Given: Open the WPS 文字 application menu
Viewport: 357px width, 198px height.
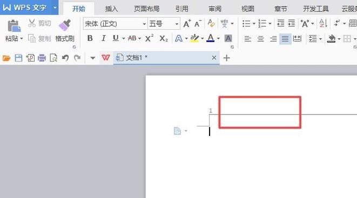Looking at the screenshot, I should [29, 7].
